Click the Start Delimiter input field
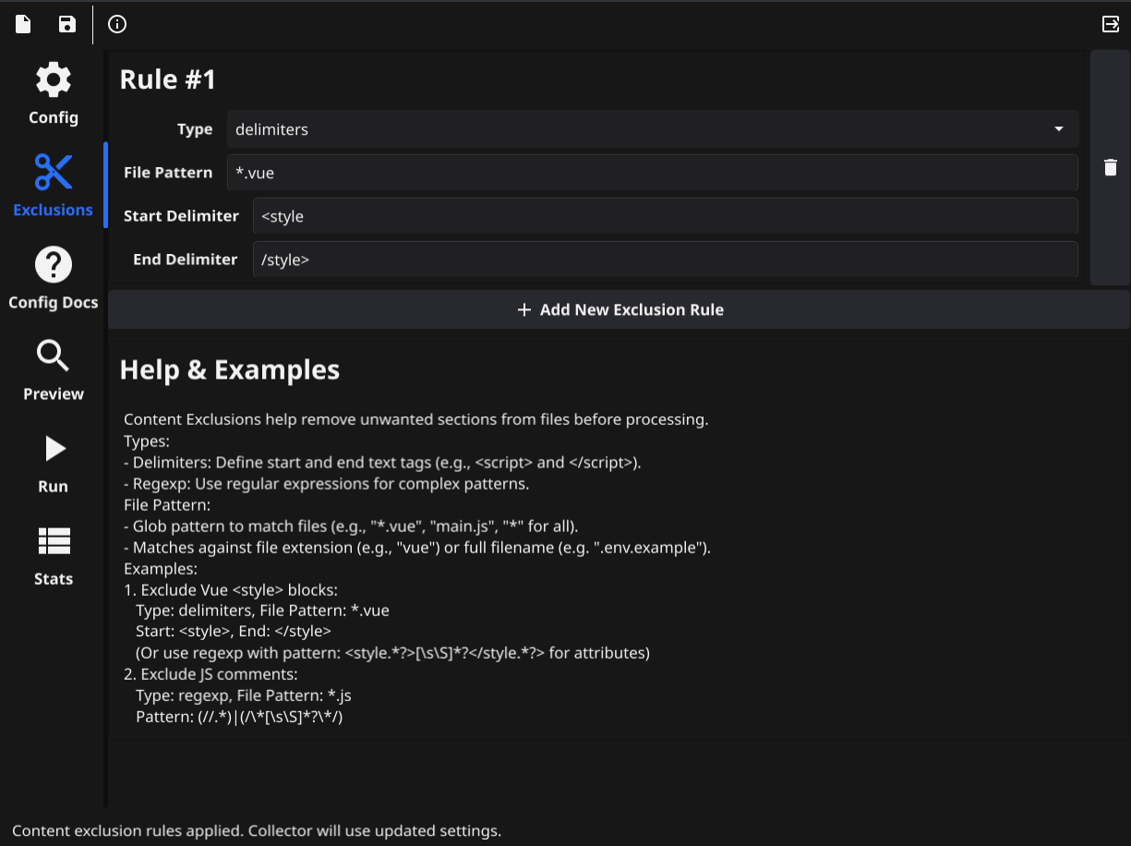The height and width of the screenshot is (846, 1131). coord(665,216)
